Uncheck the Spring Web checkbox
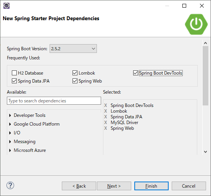 click(x=75, y=81)
